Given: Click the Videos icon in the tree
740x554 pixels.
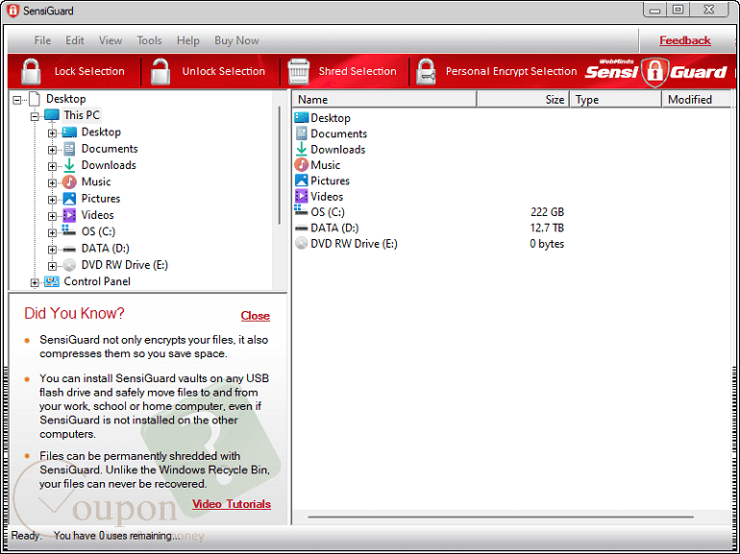Looking at the screenshot, I should tap(69, 215).
